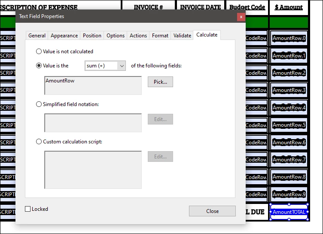The height and width of the screenshot is (234, 323).
Task: Click the Close button
Action: [x=212, y=211]
